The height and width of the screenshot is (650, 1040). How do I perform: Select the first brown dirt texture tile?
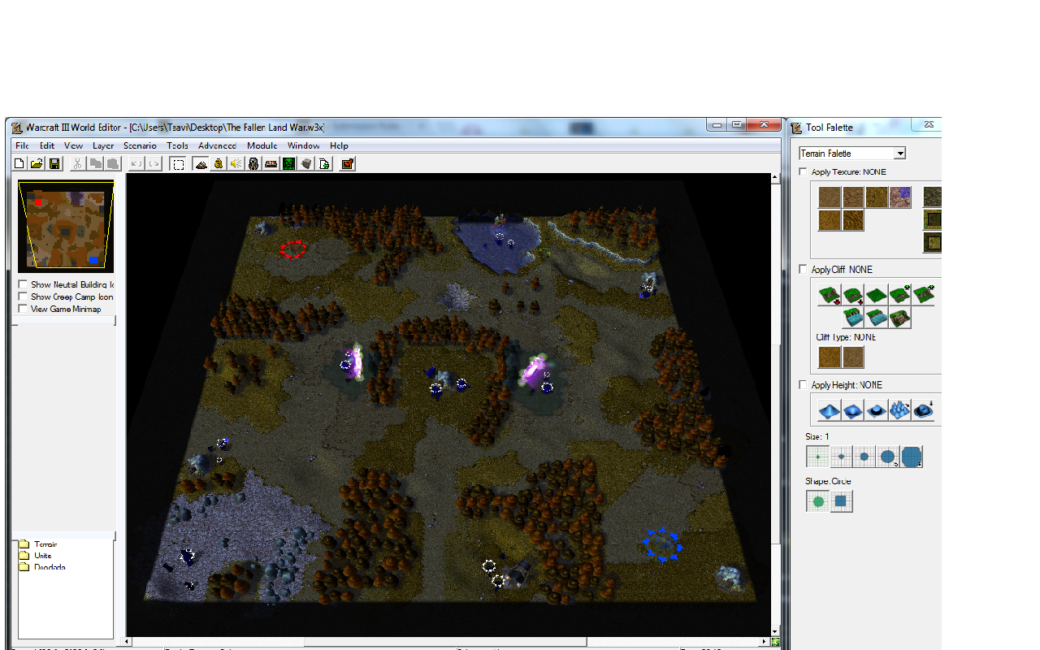(830, 197)
